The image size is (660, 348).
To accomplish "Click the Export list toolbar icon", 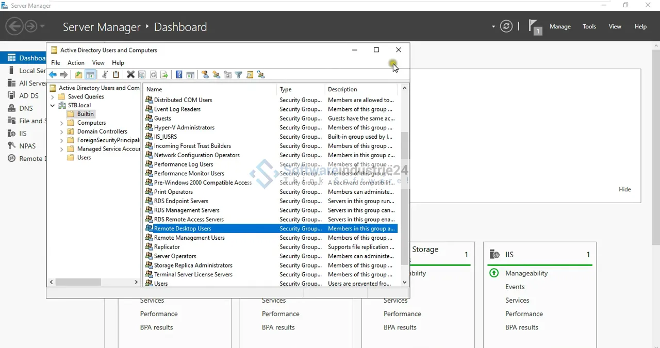I will (x=164, y=75).
